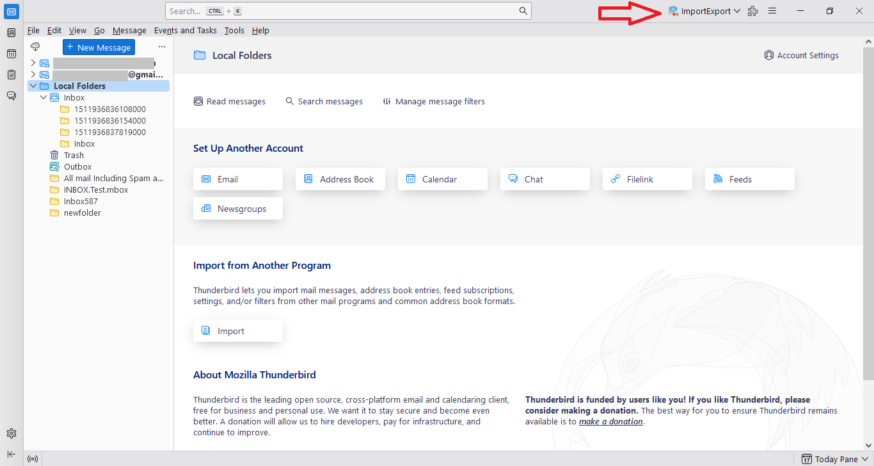Viewport: 874px width, 466px height.
Task: Set up Feeds account
Action: [x=750, y=179]
